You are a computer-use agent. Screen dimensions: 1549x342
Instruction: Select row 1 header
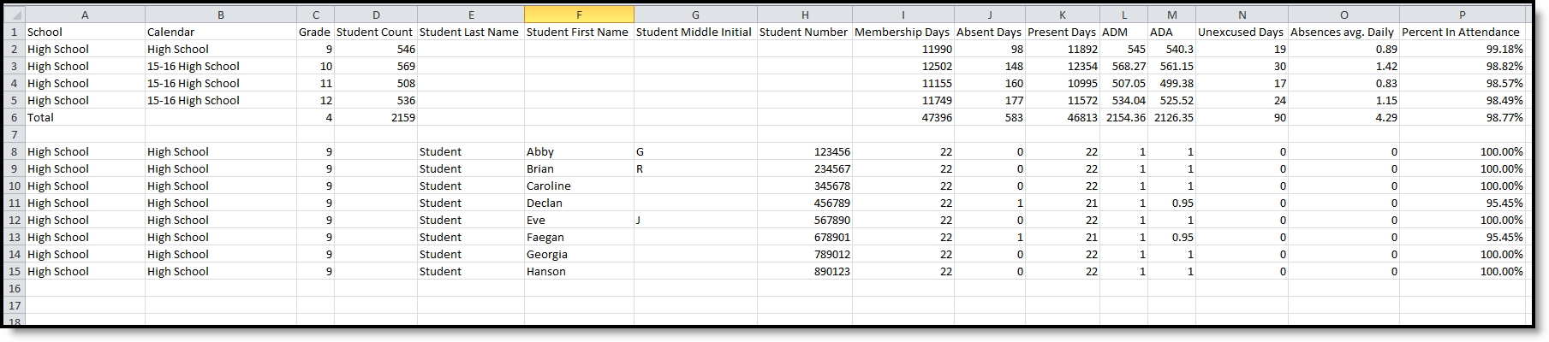point(14,32)
